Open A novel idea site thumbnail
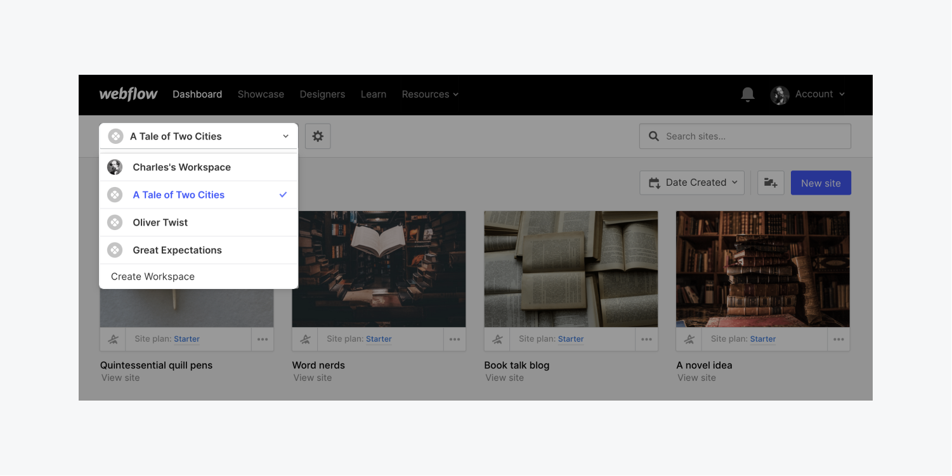The height and width of the screenshot is (476, 952). coord(763,269)
